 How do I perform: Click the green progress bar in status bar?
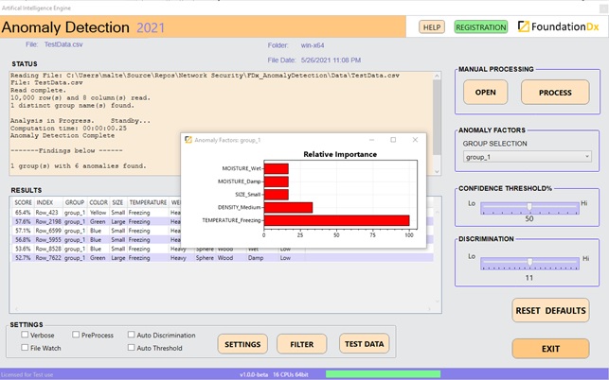click(x=383, y=373)
